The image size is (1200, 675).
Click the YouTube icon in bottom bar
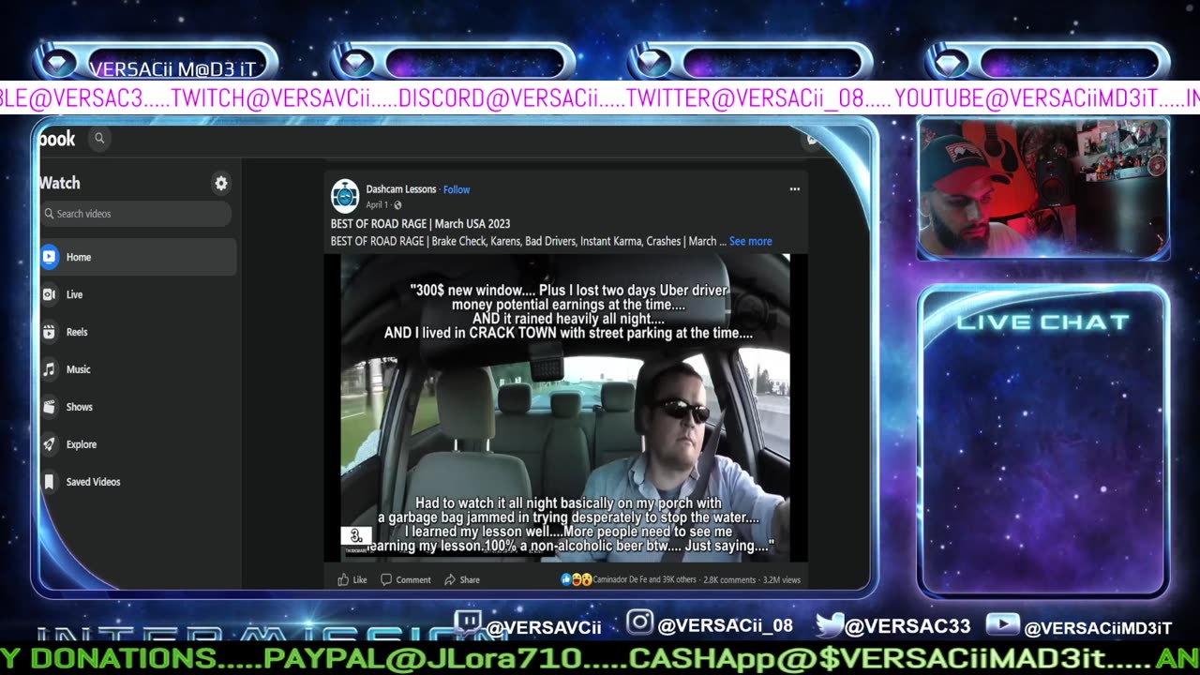(x=1002, y=625)
